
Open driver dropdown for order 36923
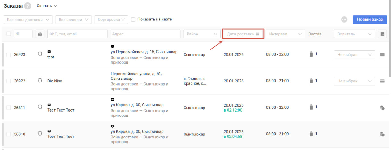tap(354, 55)
